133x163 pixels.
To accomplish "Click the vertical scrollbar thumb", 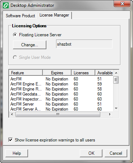I will (116, 80).
